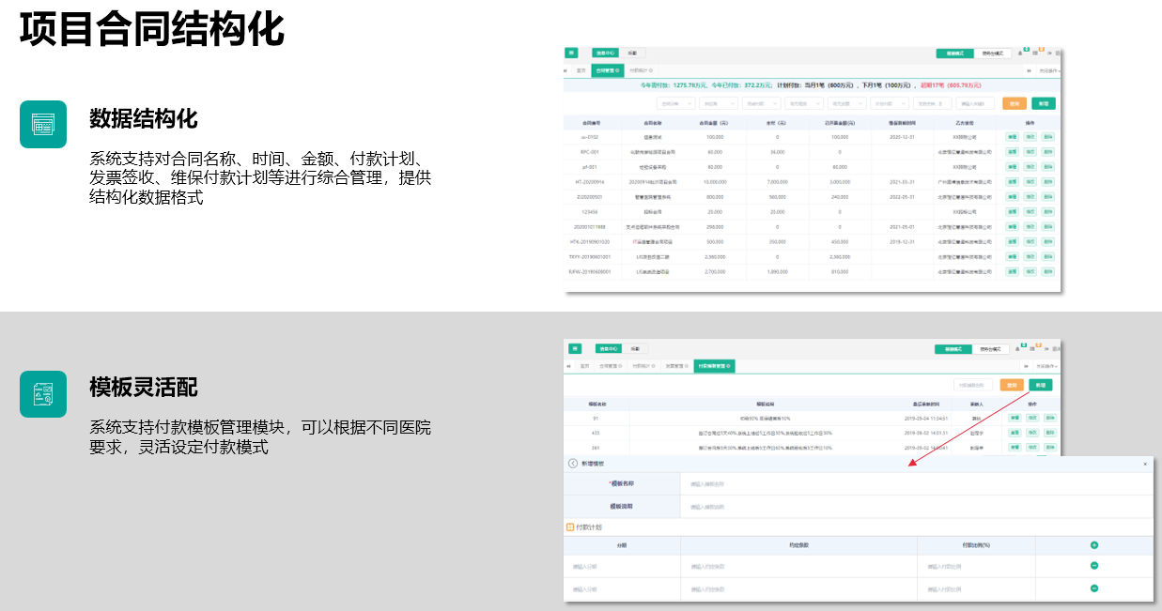Click green hamburger menu icon in top app window
This screenshot has width=1162, height=611.
pos(571,53)
